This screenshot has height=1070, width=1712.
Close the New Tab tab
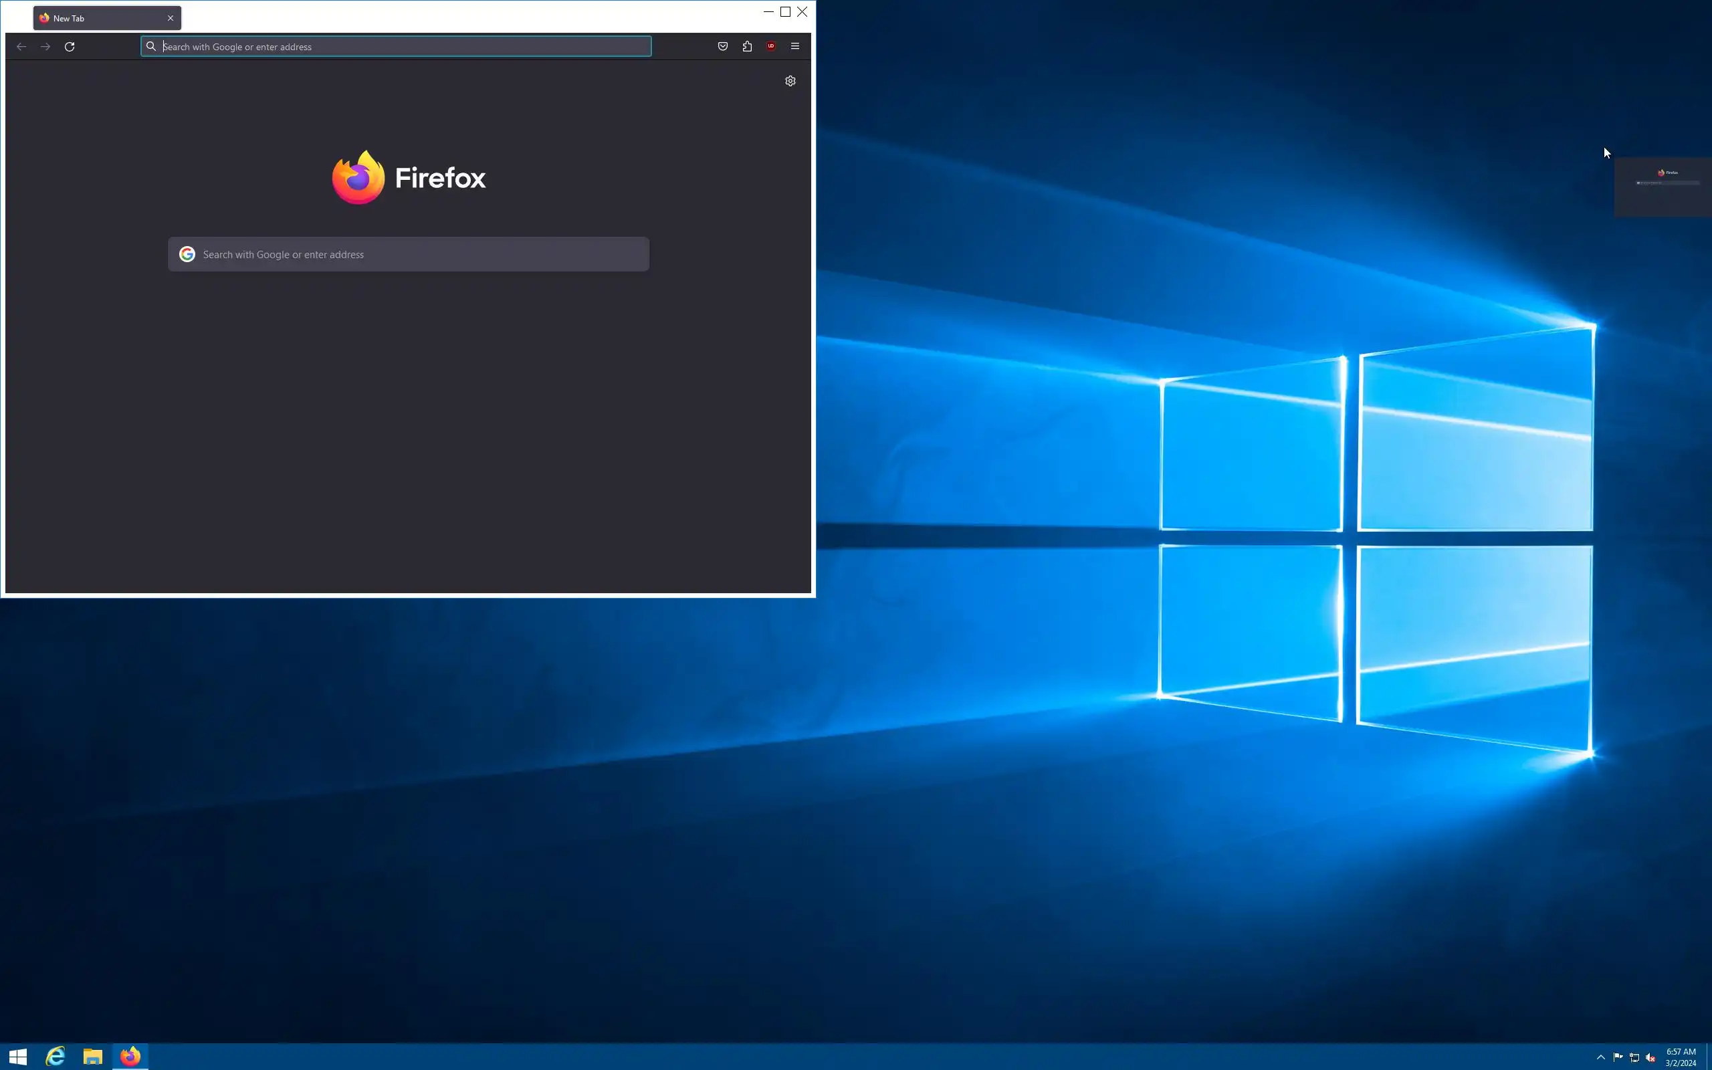click(x=171, y=19)
